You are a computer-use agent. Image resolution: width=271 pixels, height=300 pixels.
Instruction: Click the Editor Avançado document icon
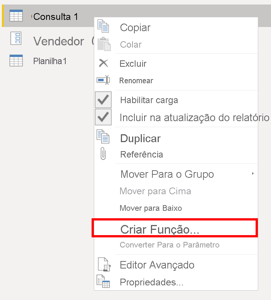point(103,265)
